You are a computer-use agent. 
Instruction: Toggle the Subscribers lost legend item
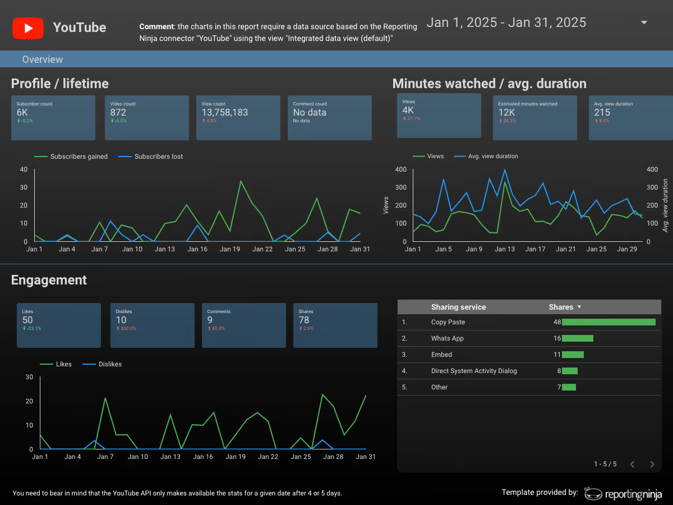pyautogui.click(x=151, y=157)
